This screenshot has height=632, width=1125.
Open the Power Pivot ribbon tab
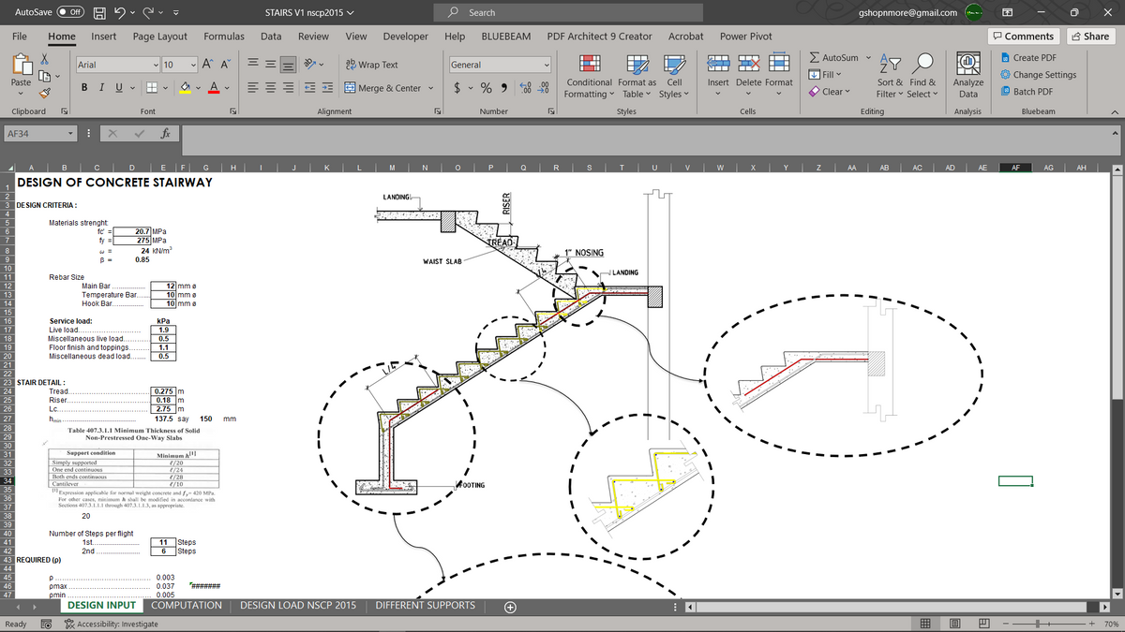746,37
